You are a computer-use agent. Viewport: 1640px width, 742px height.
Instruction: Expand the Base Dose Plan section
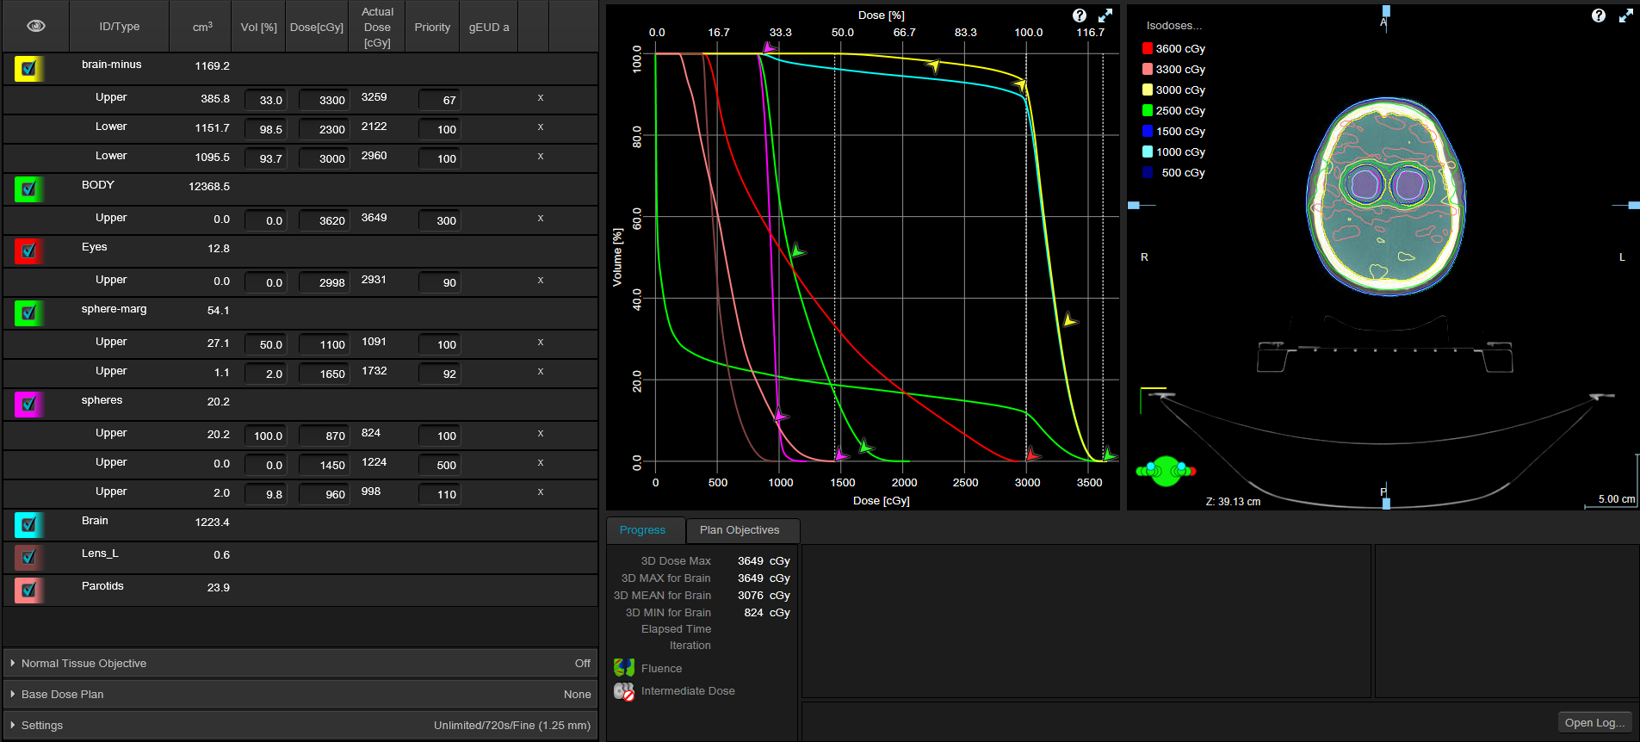pos(300,694)
